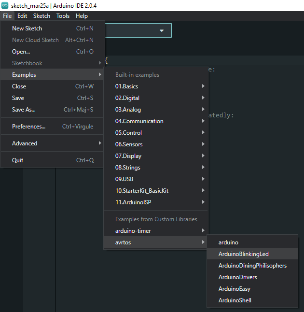Open ArduinoBlinkingLed example
Viewport: 304px width, 312px height.
pos(252,254)
